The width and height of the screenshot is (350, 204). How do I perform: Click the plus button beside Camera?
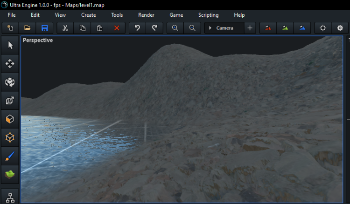(250, 28)
